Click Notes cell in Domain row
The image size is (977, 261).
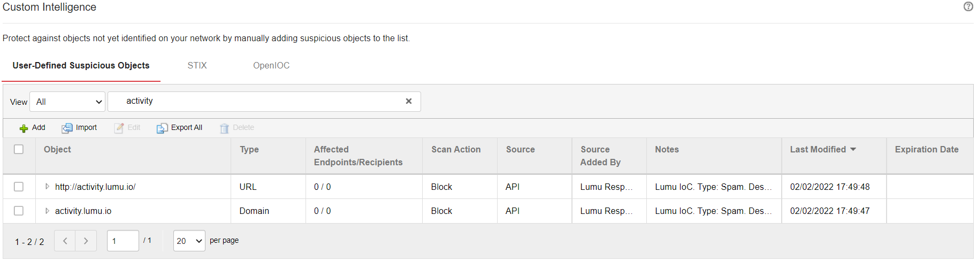click(x=713, y=211)
